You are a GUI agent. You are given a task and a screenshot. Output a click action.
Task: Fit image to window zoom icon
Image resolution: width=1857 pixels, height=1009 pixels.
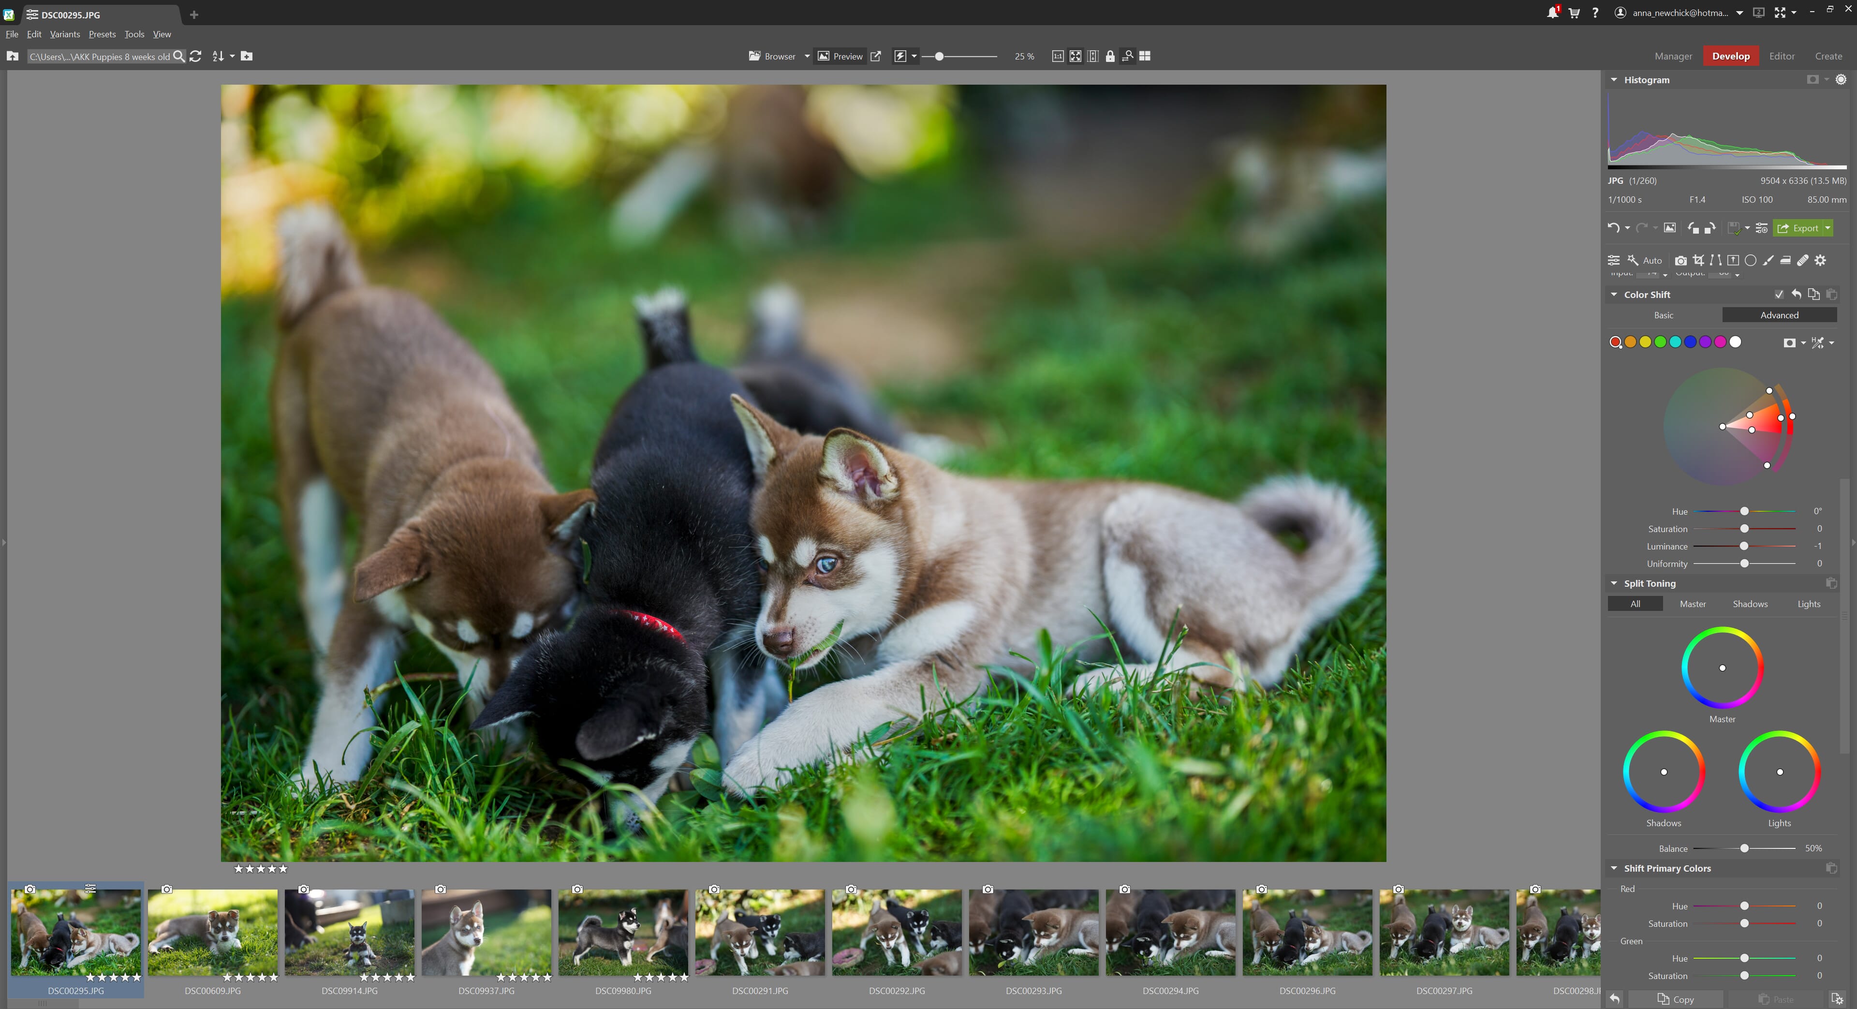coord(1075,56)
